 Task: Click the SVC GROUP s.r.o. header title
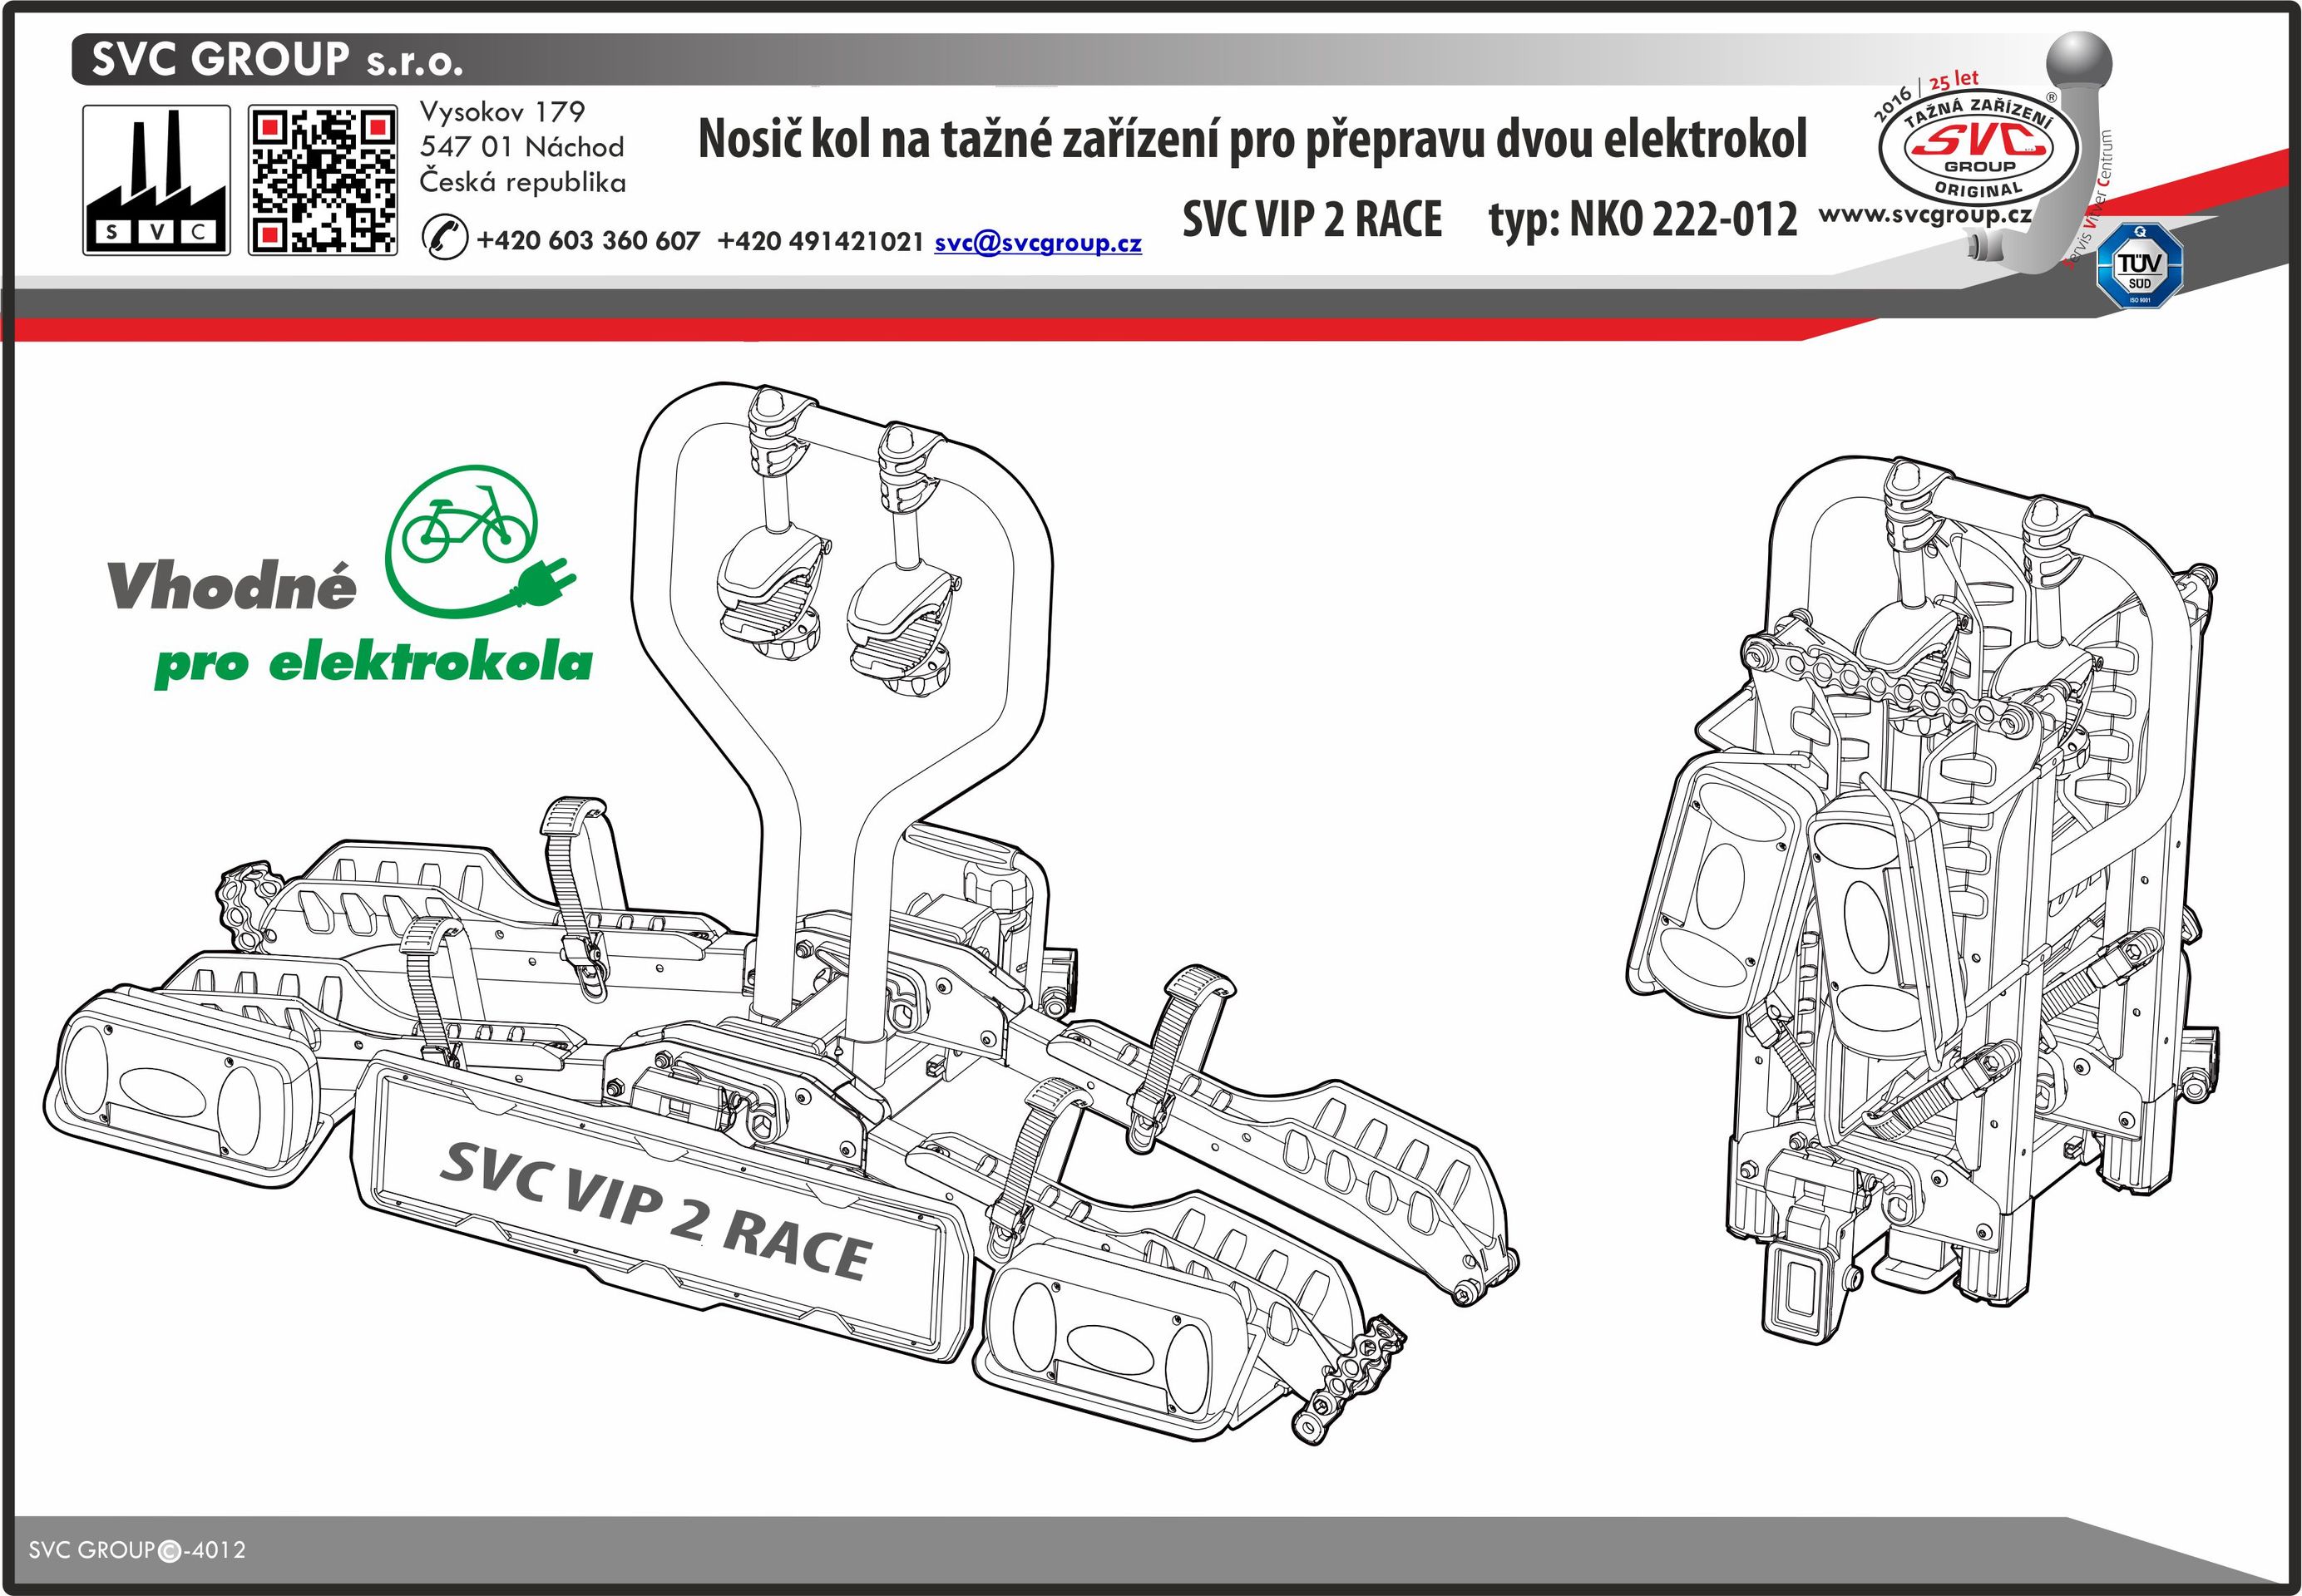[x=276, y=60]
